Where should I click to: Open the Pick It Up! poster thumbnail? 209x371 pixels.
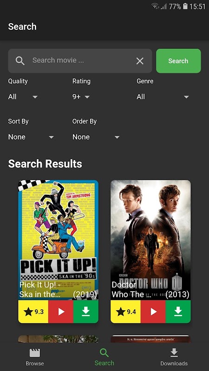click(59, 240)
